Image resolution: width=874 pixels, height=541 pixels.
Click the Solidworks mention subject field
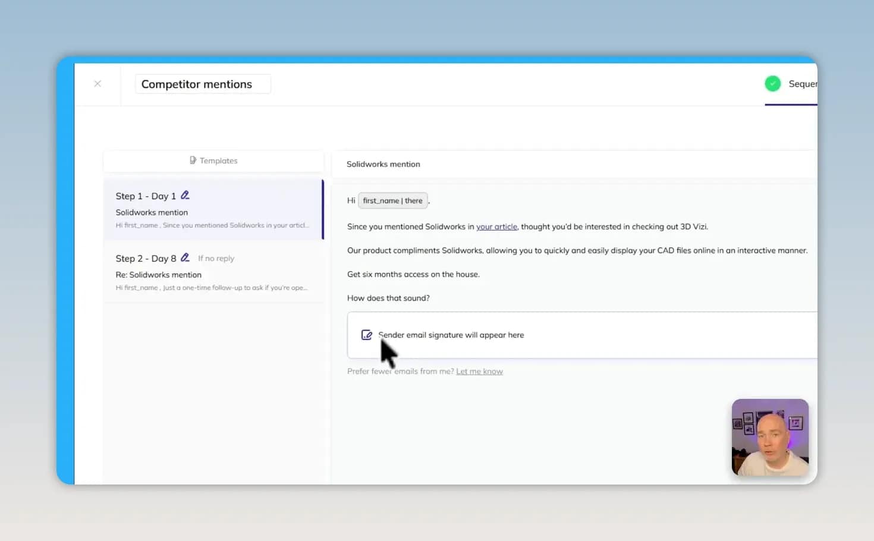574,164
